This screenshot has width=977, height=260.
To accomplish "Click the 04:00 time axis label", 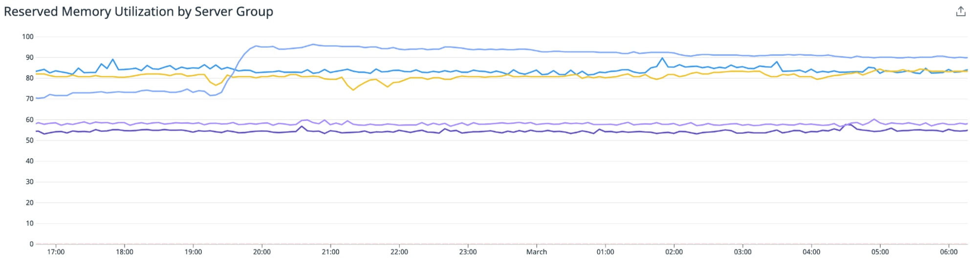I will pyautogui.click(x=811, y=252).
